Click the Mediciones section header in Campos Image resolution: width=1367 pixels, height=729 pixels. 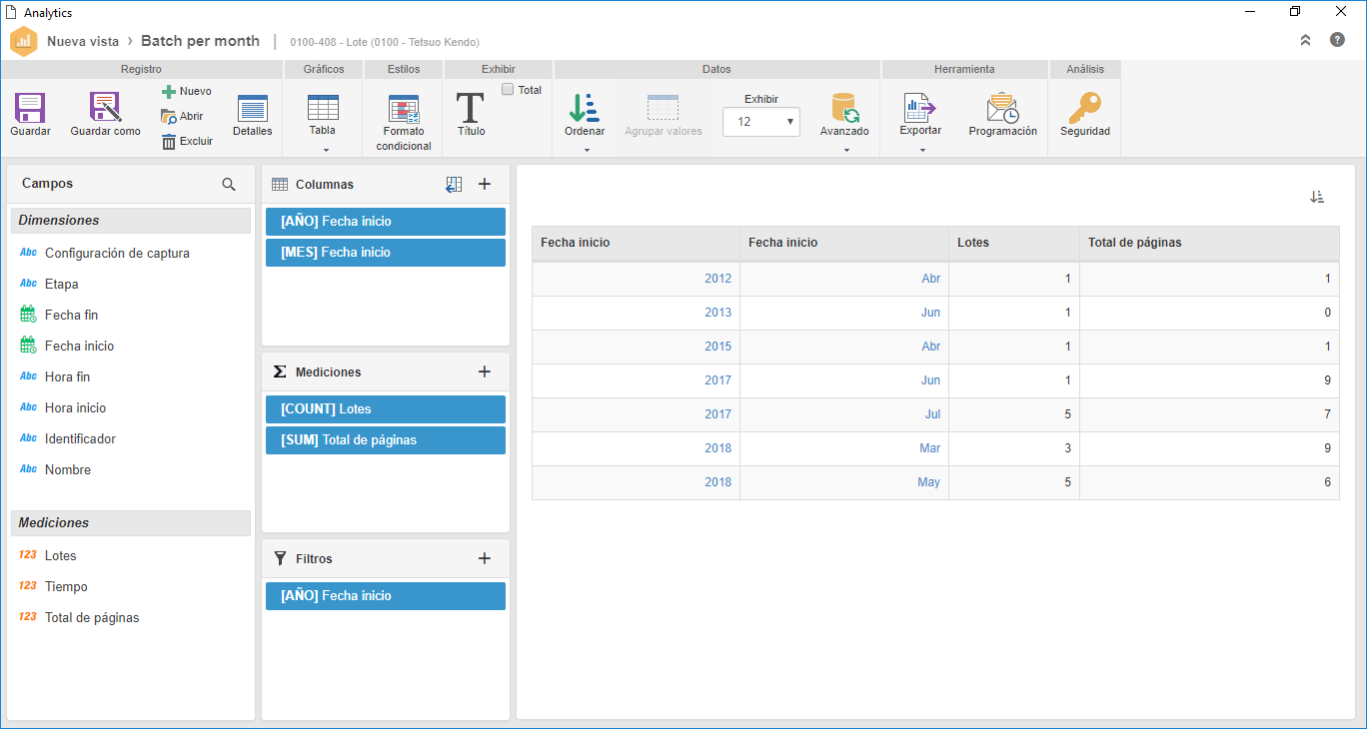tap(131, 523)
